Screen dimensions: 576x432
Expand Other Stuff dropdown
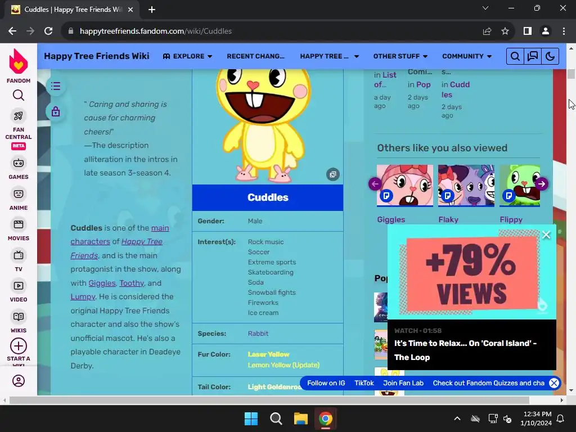[x=400, y=56]
